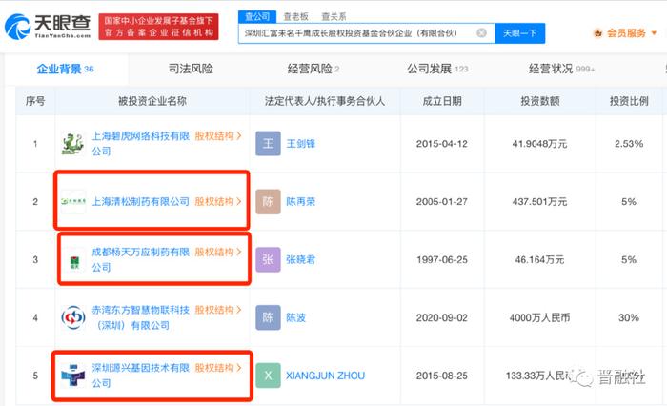Select the 查老板 search tab
The height and width of the screenshot is (406, 667).
(x=295, y=16)
